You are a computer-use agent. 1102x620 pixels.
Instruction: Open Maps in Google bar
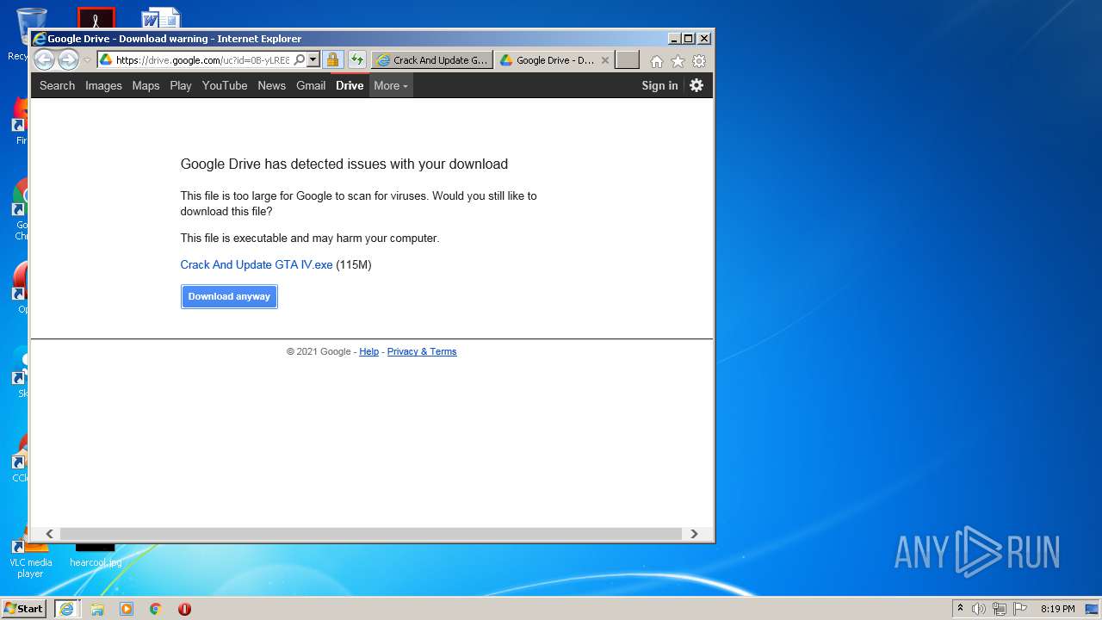(x=145, y=85)
